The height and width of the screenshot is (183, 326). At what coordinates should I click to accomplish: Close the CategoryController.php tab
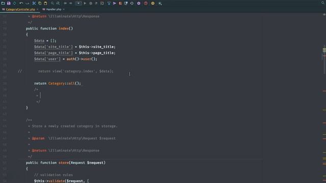pos(37,9)
